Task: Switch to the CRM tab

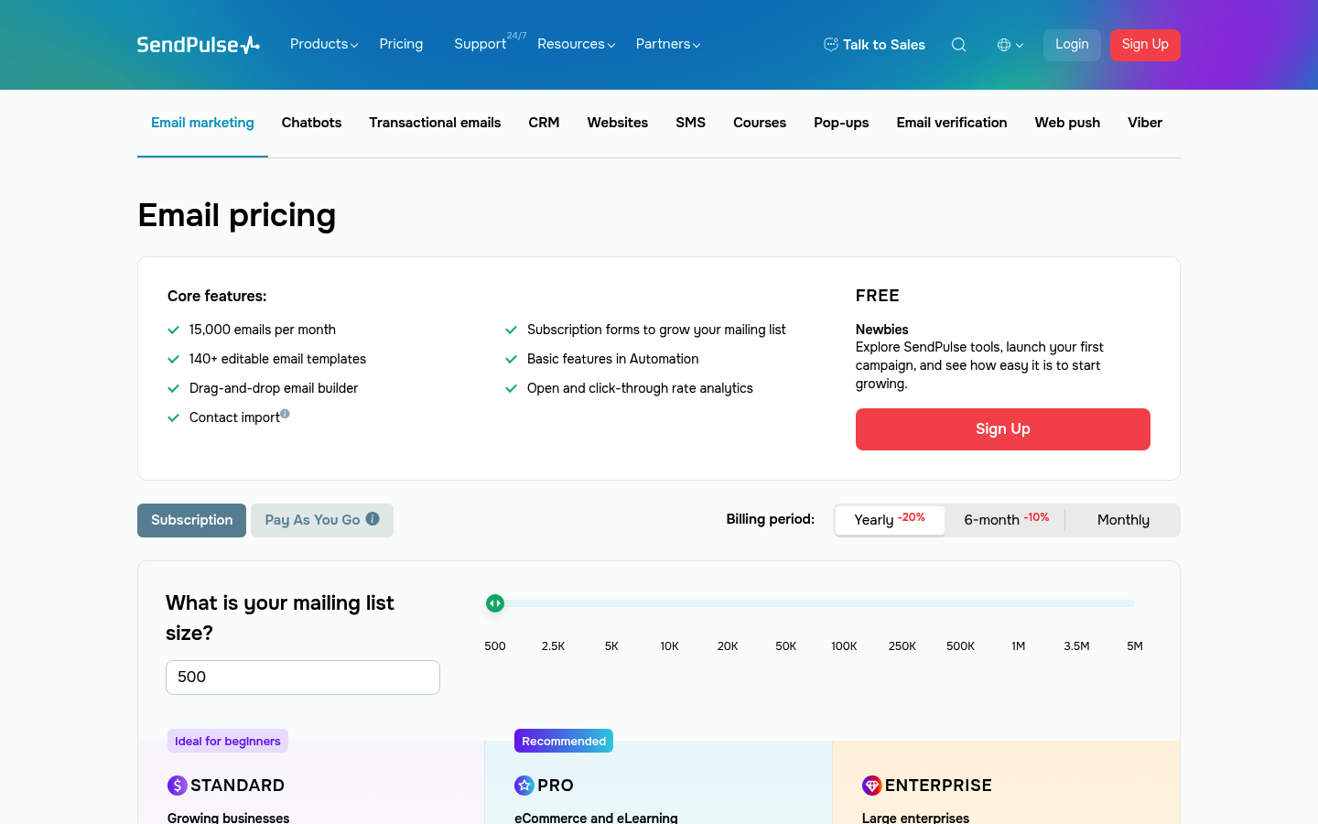Action: pyautogui.click(x=544, y=123)
